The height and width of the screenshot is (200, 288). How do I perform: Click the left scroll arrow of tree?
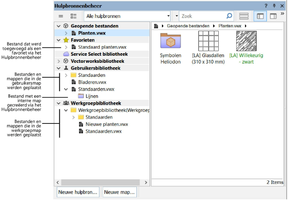tap(58, 183)
